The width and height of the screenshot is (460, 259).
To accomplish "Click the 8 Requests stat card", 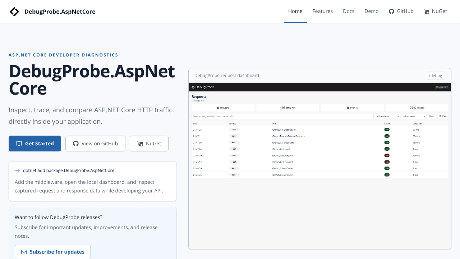I will point(223,108).
